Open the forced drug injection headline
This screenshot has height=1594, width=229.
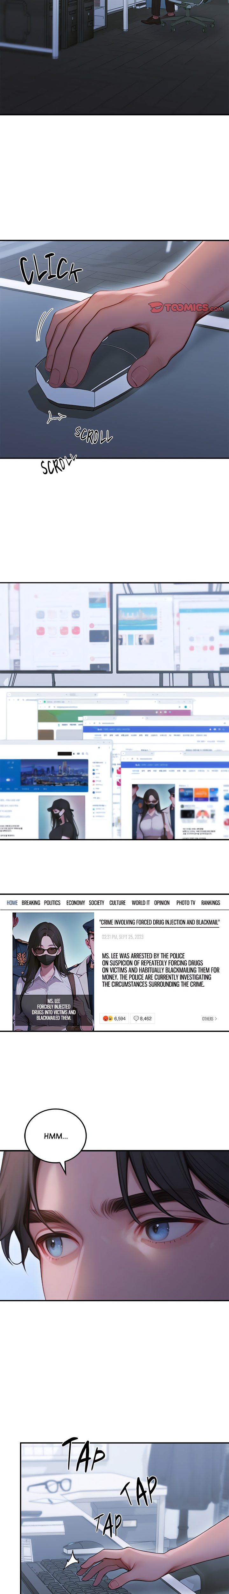pos(159,922)
